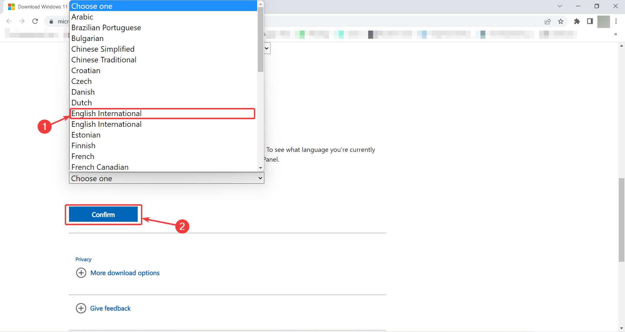625x332 pixels.
Task: Reload the page with the refresh icon
Action: tap(35, 21)
